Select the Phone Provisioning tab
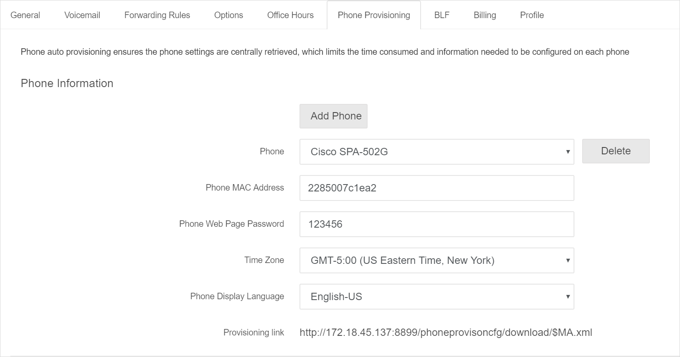This screenshot has width=680, height=357. [x=374, y=15]
